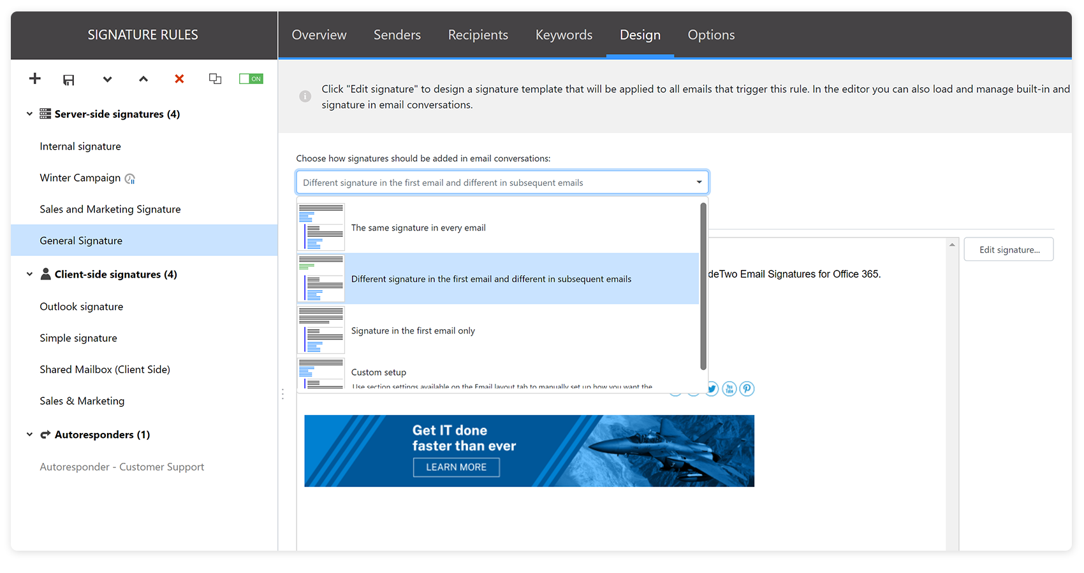The image size is (1084, 573).
Task: Select the Winter Campaign rule
Action: [79, 178]
